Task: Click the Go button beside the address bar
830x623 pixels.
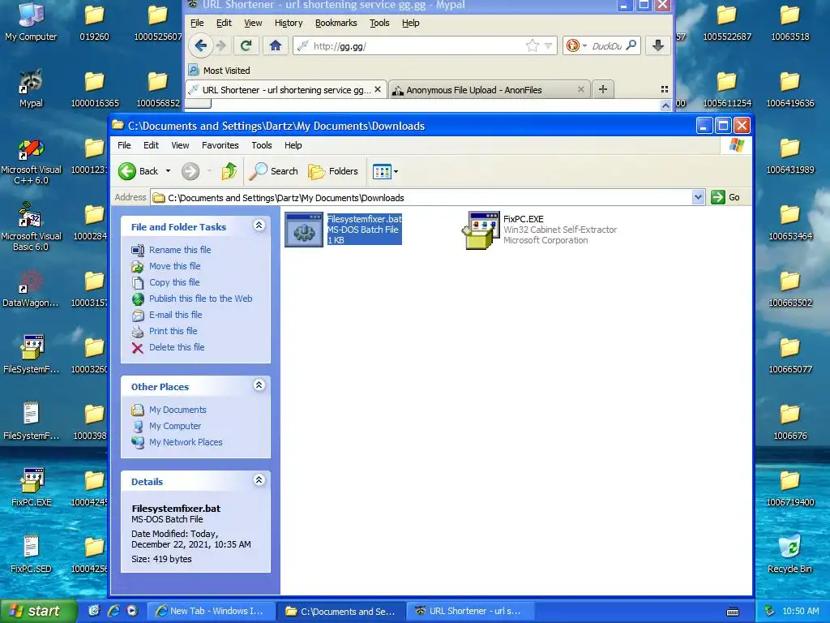Action: [725, 197]
